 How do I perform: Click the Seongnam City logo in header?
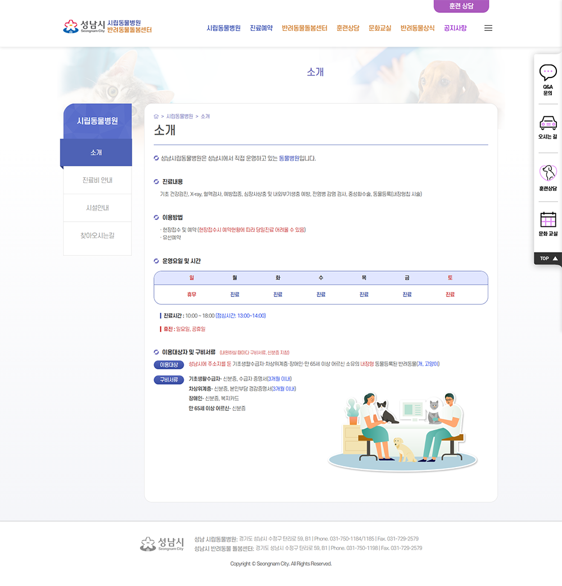pos(107,26)
